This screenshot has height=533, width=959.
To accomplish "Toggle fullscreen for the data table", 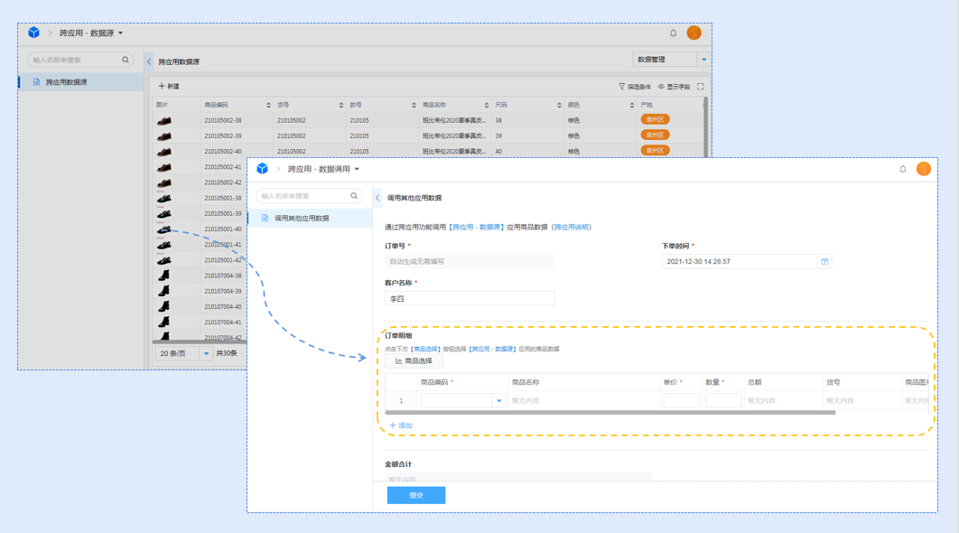I will pyautogui.click(x=700, y=87).
